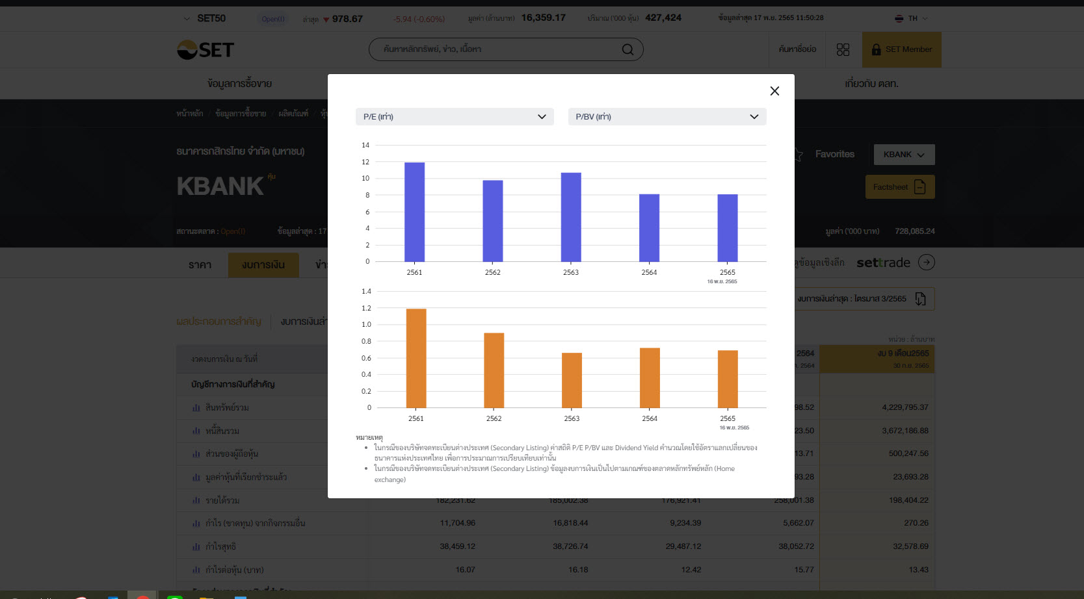Switch to the ราคา tab
The image size is (1084, 599).
point(200,265)
